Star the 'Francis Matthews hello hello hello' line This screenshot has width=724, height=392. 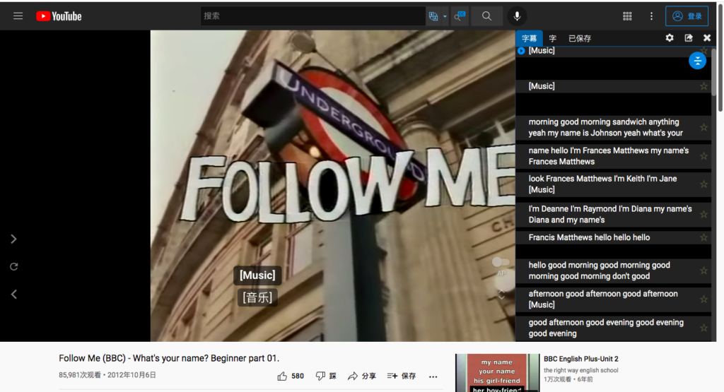(x=703, y=237)
